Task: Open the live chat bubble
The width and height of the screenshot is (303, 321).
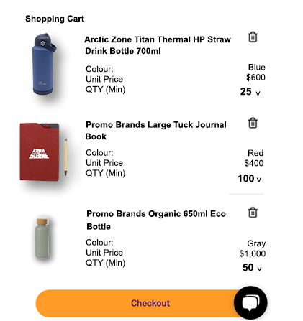Action: (250, 302)
